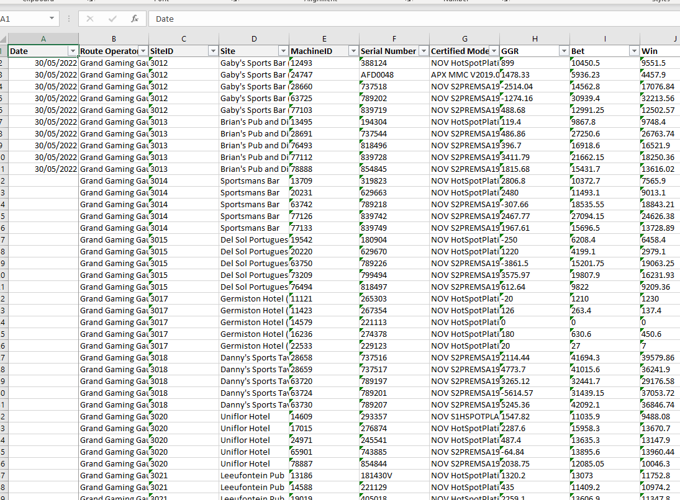Select the Bet cell 9822
This screenshot has height=500, width=680.
click(605, 287)
